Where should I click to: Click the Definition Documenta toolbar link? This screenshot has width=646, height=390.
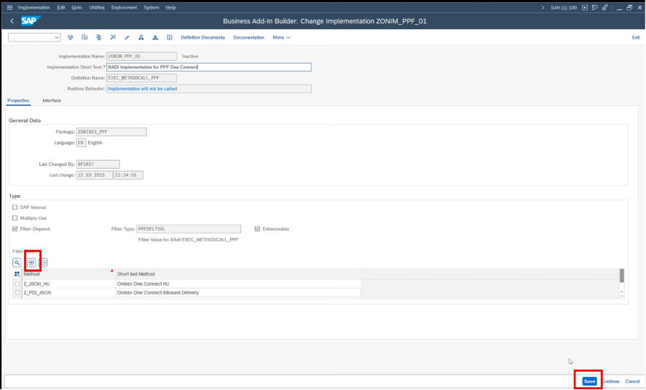tap(202, 37)
